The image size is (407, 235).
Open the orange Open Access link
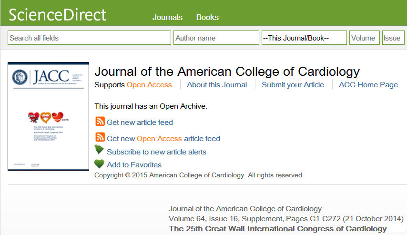tap(149, 85)
